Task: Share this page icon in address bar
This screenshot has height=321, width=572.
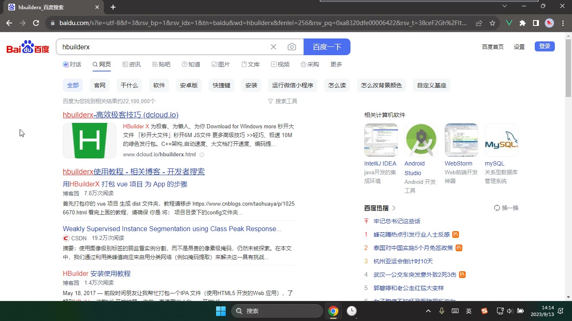Action: click(x=479, y=23)
